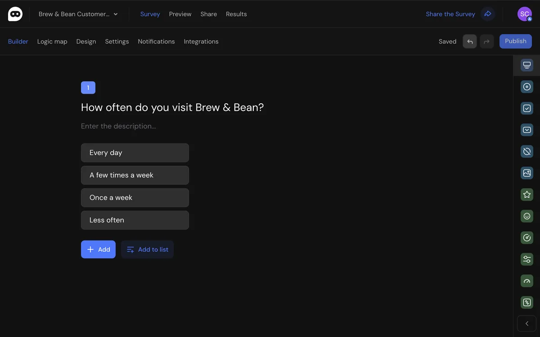Undo the last change
This screenshot has width=540, height=337.
point(470,41)
